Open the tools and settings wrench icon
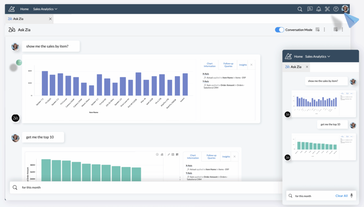The image size is (364, 207). [327, 9]
